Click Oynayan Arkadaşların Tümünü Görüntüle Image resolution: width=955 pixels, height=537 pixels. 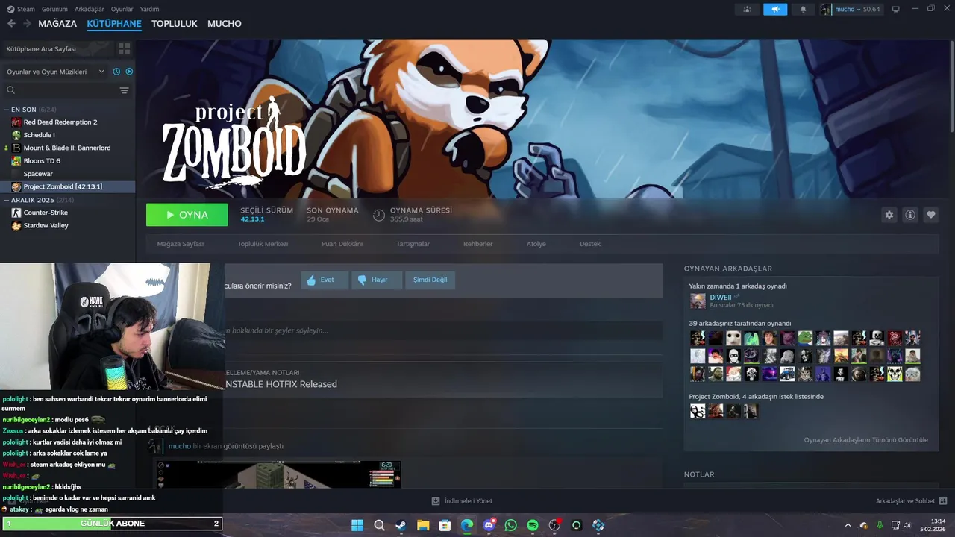[866, 440]
